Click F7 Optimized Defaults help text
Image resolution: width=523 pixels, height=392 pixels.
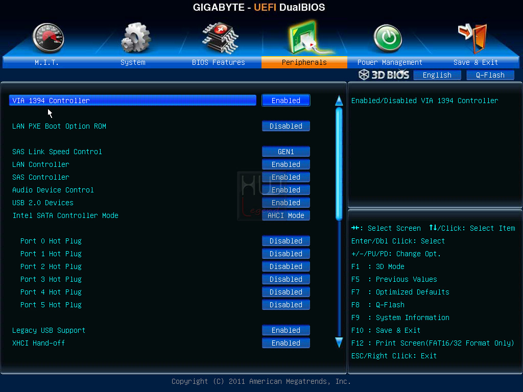point(400,292)
